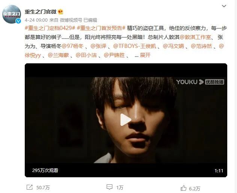The image size is (237, 193).
Task: Click the 1:11 video duration label
Action: [219, 171]
